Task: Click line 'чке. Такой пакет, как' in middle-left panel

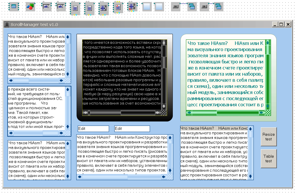Action: tap(29, 113)
